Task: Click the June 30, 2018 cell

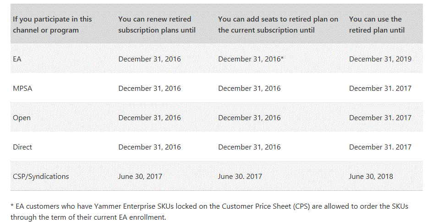Action: 371,176
